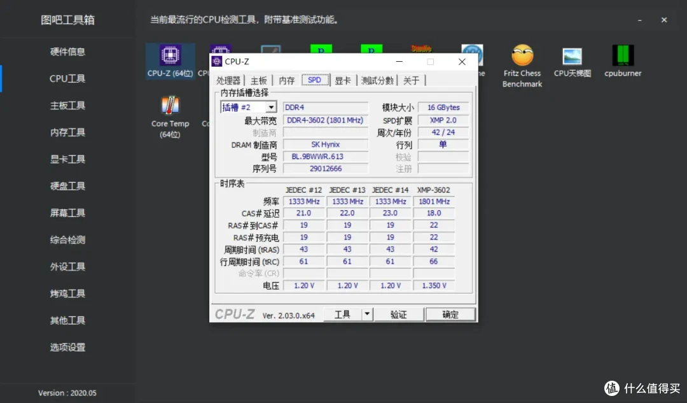Click the 1801 MHz frequency cell
Screen dimensions: 687x403
click(x=434, y=201)
